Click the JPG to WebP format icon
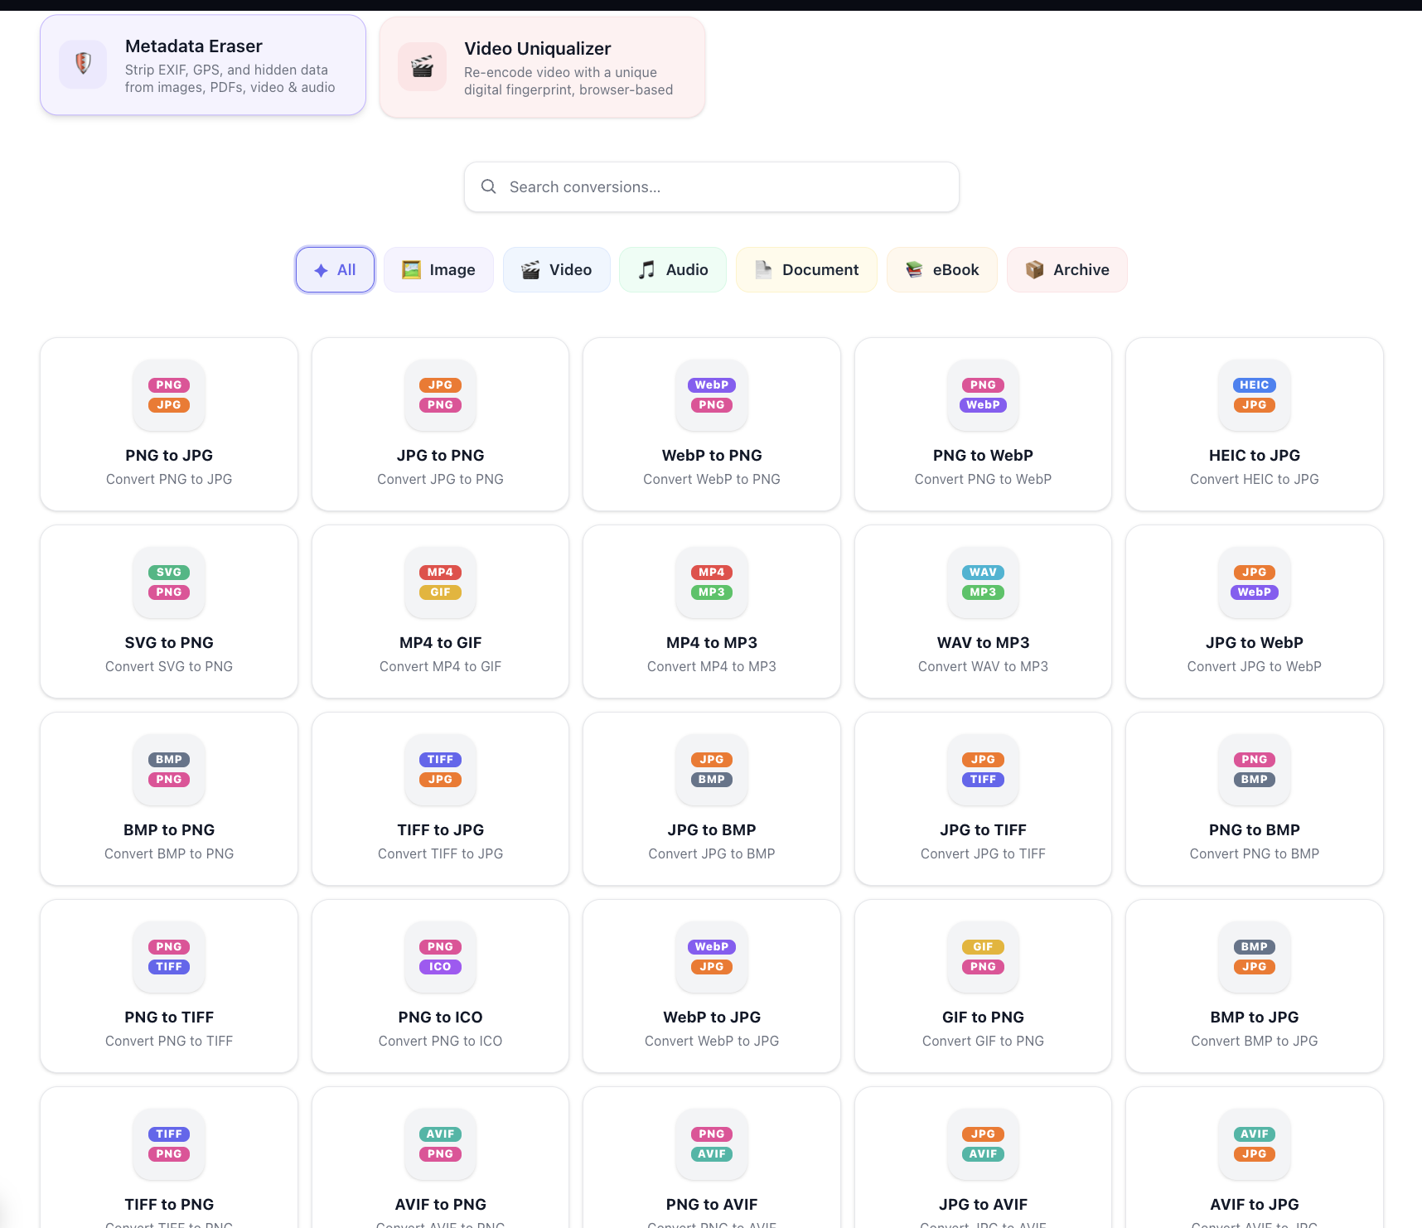The height and width of the screenshot is (1228, 1422). coord(1255,583)
